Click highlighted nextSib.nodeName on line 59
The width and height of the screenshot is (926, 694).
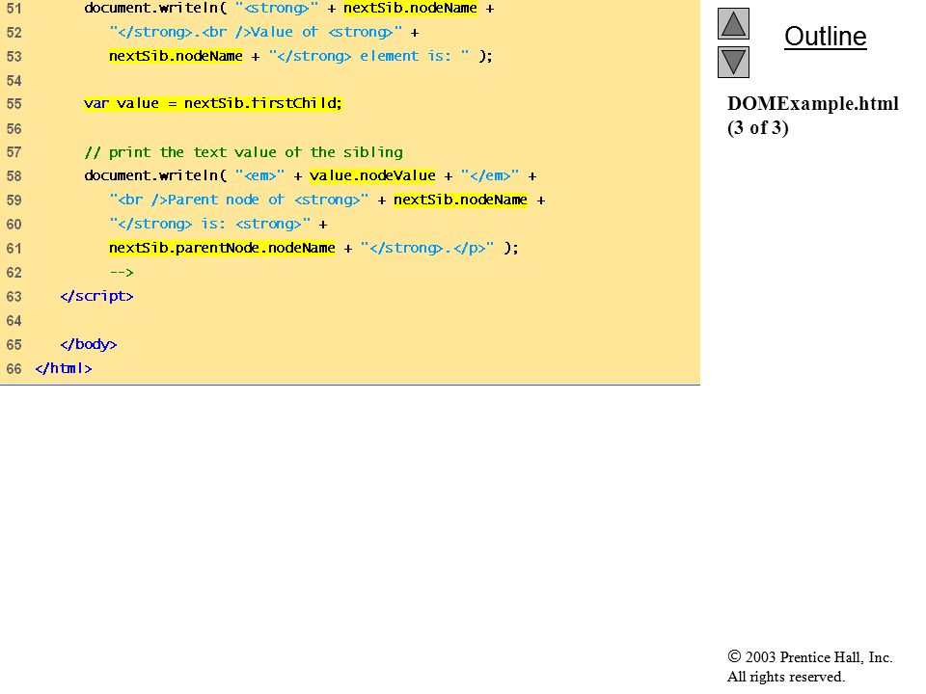[x=461, y=200]
